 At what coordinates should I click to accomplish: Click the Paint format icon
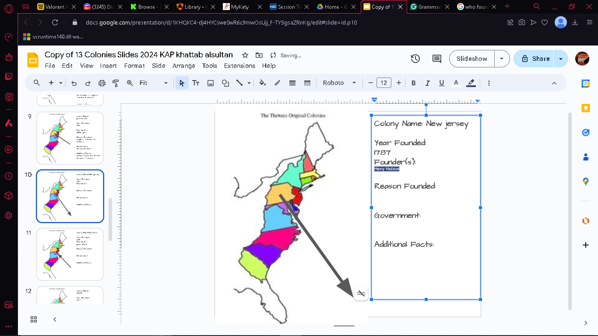116,83
